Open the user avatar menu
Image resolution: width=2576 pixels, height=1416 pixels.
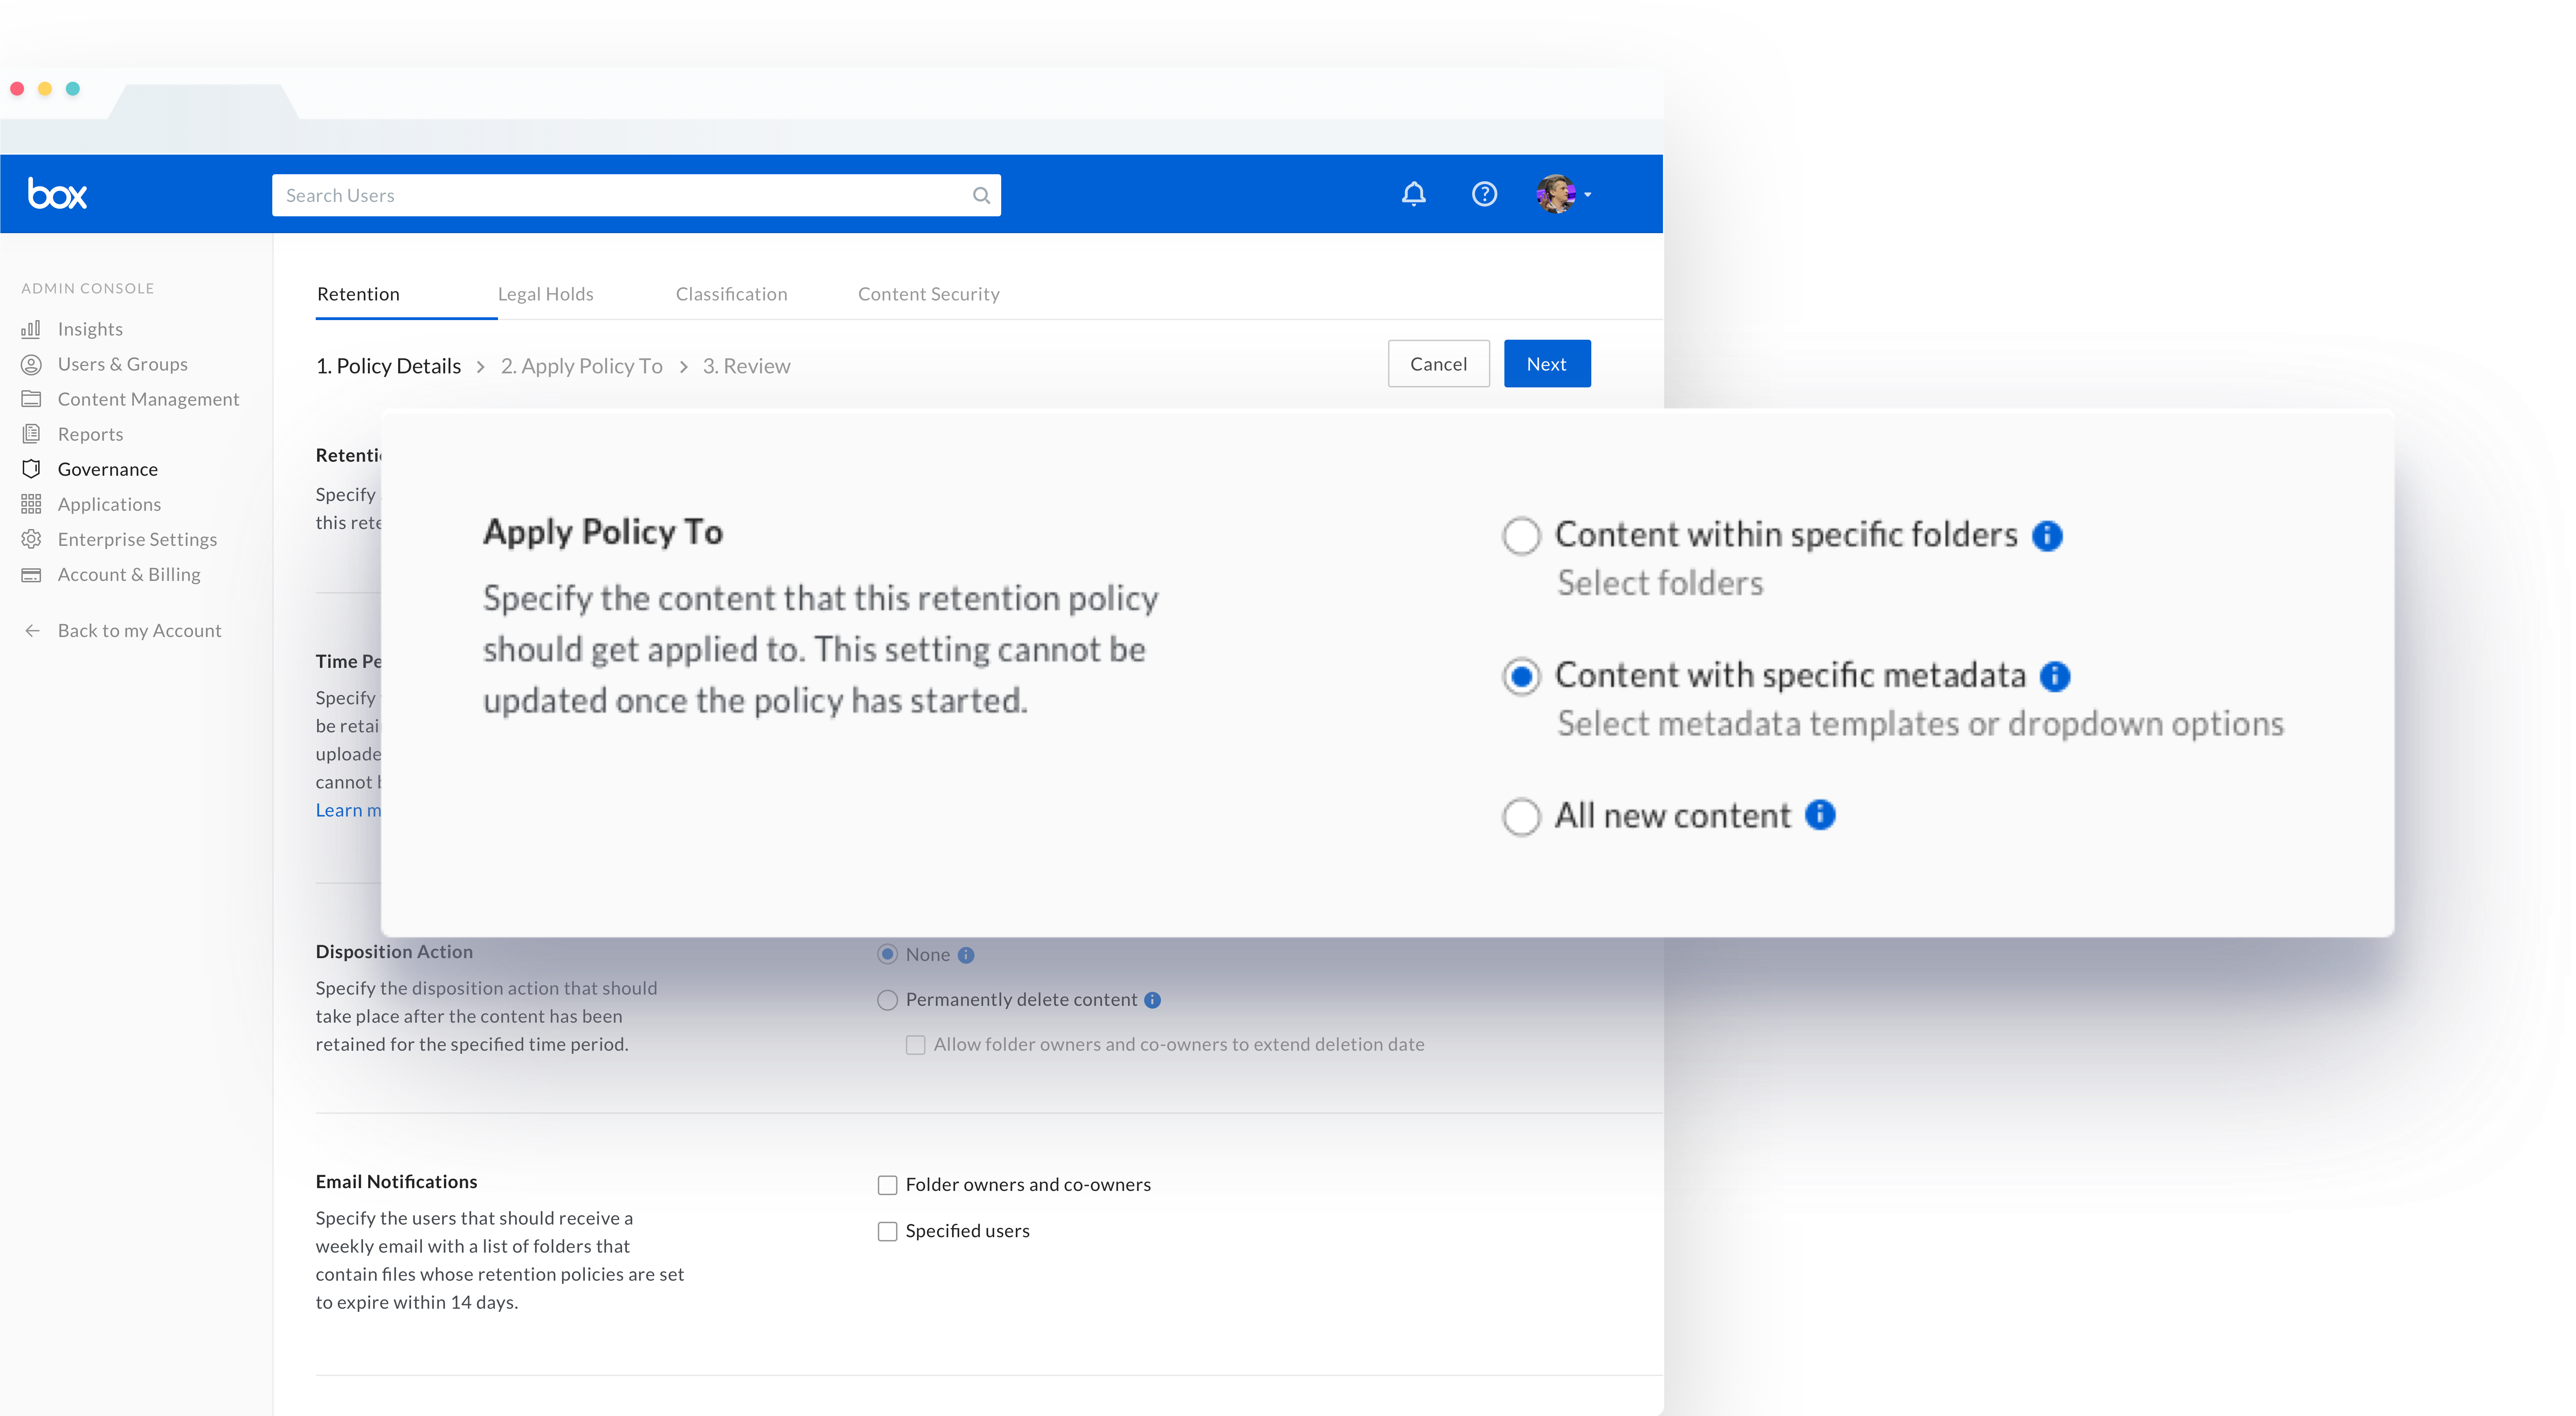(1556, 194)
